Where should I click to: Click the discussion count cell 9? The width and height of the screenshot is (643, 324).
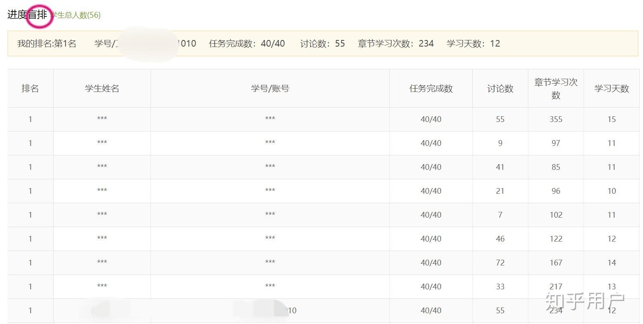500,143
